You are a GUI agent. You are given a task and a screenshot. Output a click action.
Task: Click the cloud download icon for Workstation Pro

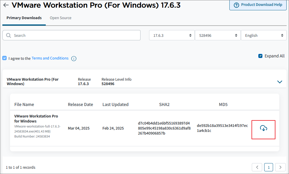263,128
